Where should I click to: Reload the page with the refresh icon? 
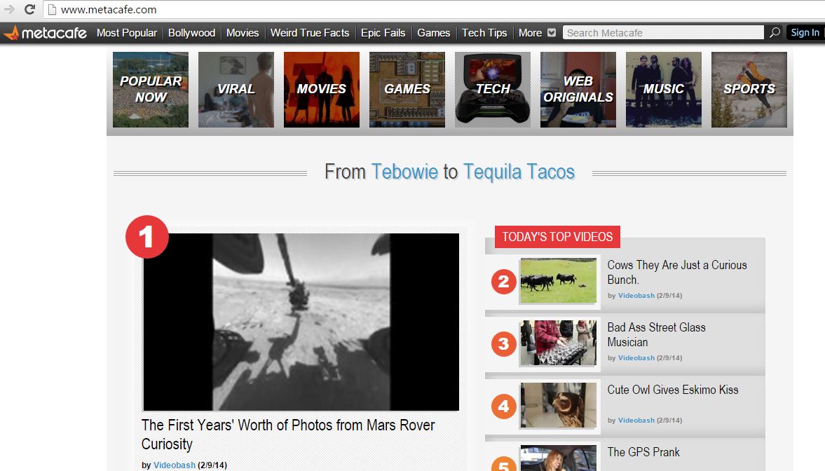pyautogui.click(x=29, y=10)
